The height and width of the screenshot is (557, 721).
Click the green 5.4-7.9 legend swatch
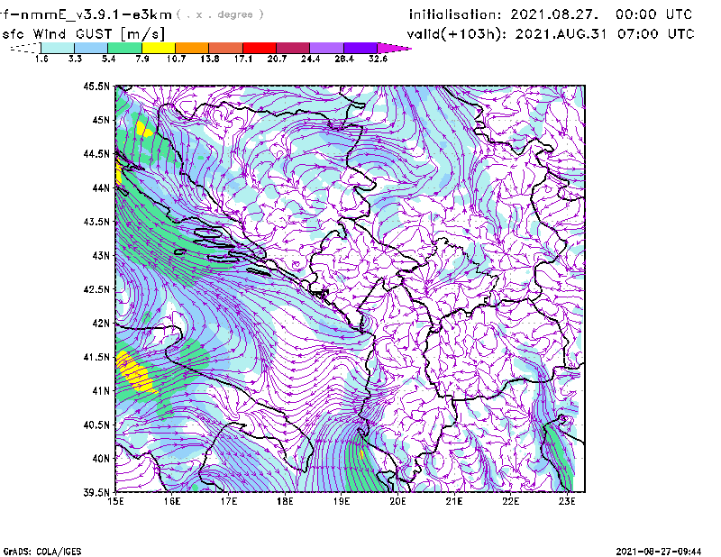[x=124, y=48]
